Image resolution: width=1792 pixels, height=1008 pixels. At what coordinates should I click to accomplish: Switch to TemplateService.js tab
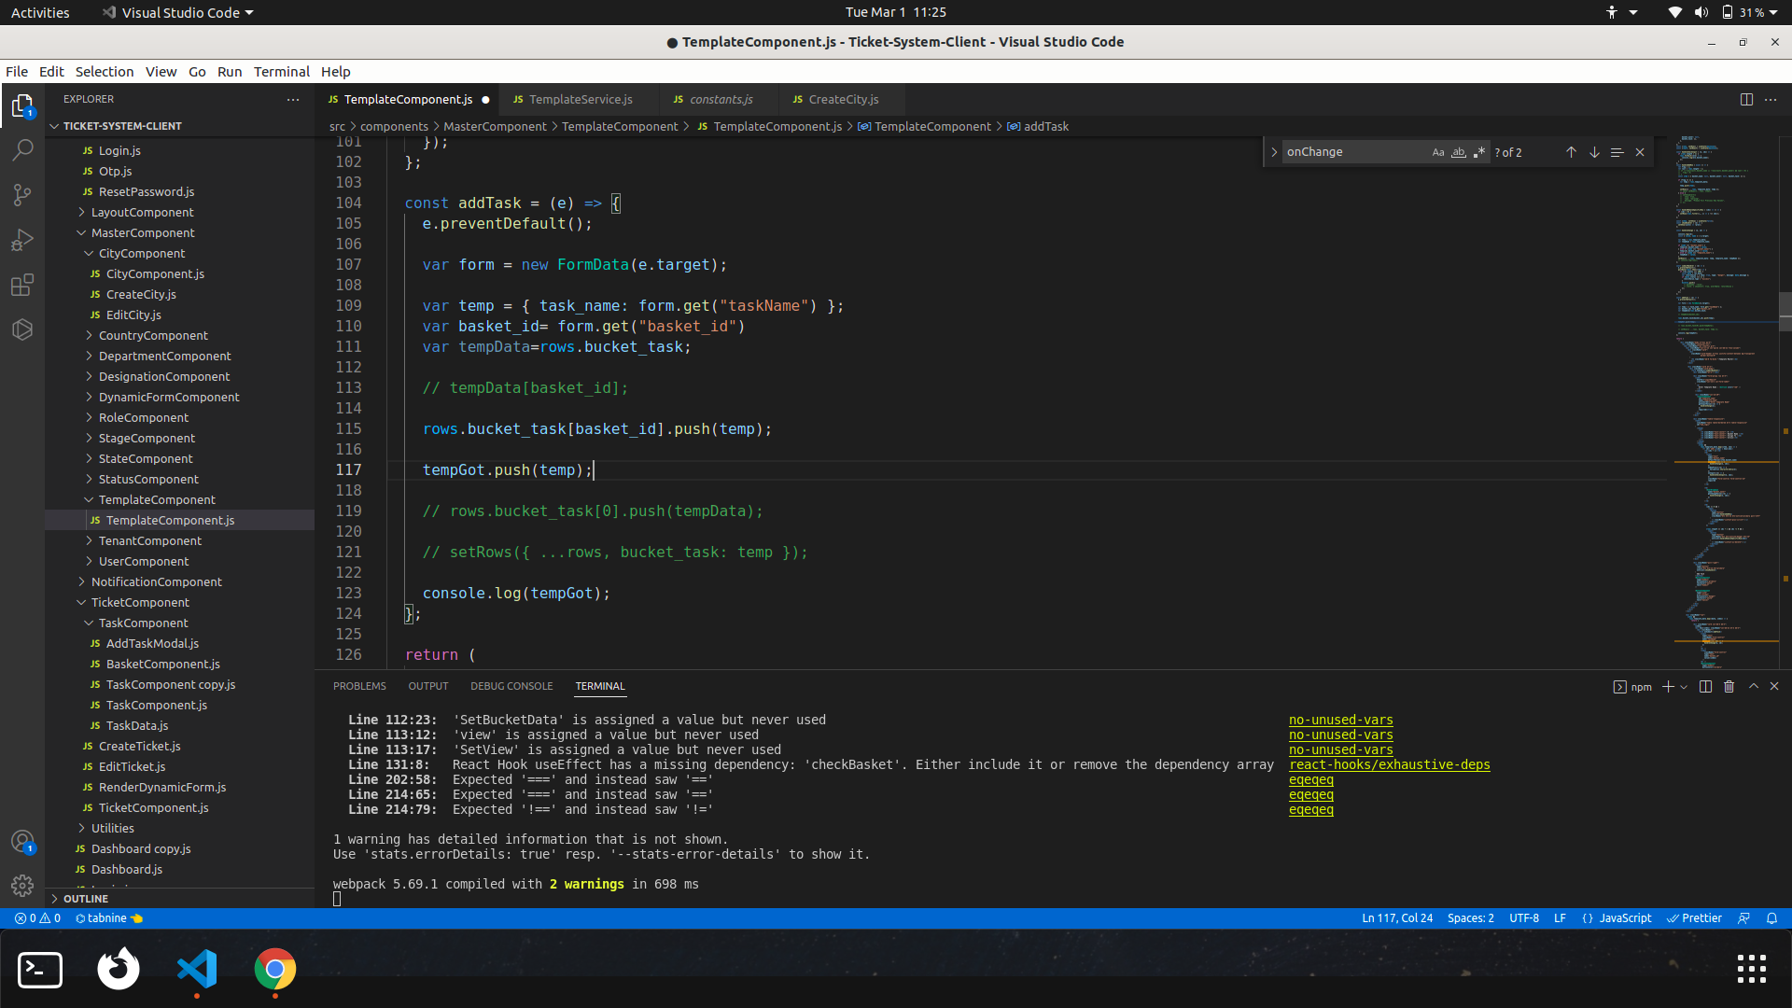(580, 99)
